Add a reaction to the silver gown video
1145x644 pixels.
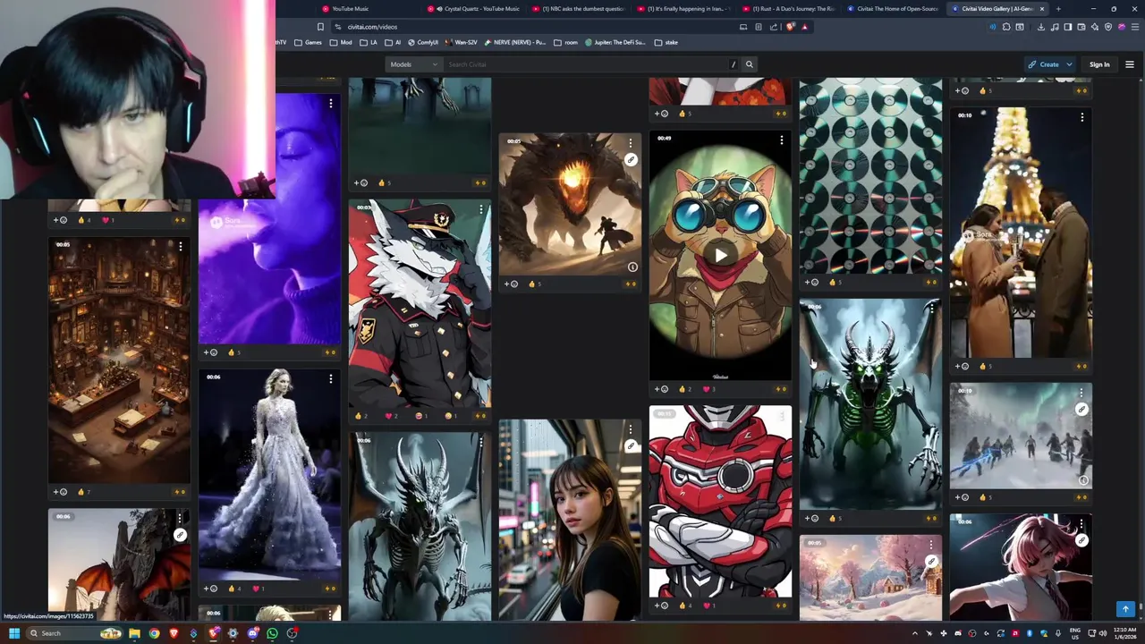click(211, 589)
